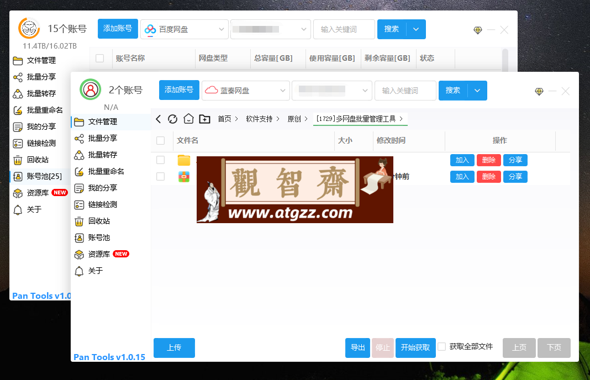Go to the home folder icon
Image resolution: width=590 pixels, height=380 pixels.
[x=188, y=119]
